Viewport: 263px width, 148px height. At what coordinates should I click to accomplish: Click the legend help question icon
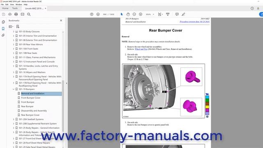[207, 117]
